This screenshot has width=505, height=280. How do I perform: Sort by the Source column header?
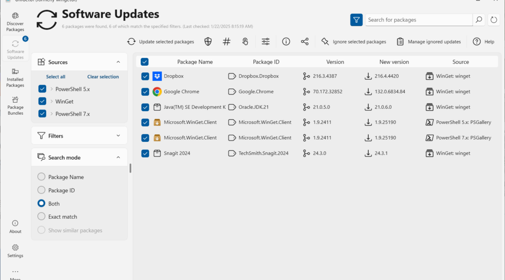(x=461, y=62)
